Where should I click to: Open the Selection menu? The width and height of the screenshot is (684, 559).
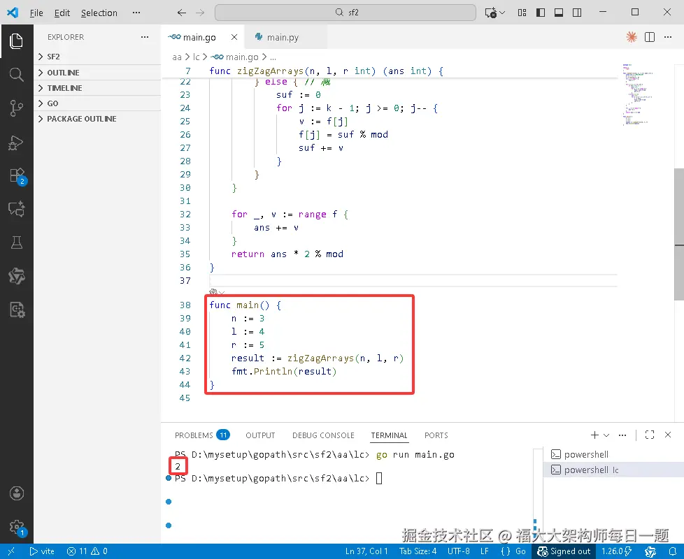(99, 13)
